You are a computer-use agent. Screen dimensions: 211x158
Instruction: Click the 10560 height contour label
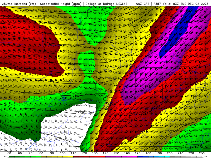(80, 113)
